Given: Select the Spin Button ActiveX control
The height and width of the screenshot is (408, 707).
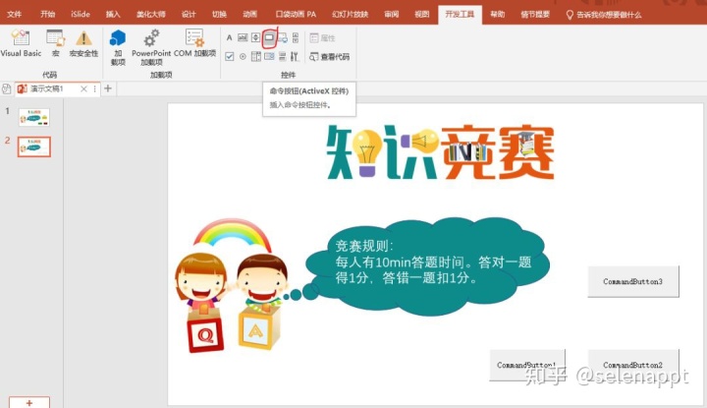Looking at the screenshot, I should pyautogui.click(x=255, y=37).
